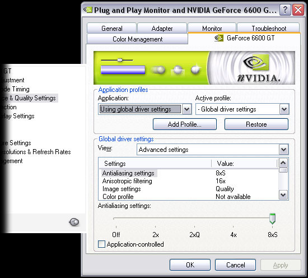Go to the Color Management tab
308x278 pixels.
(137, 39)
